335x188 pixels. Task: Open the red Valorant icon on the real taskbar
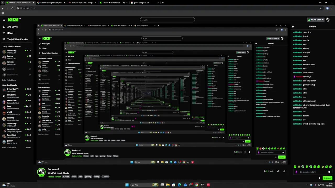pyautogui.click(x=208, y=185)
